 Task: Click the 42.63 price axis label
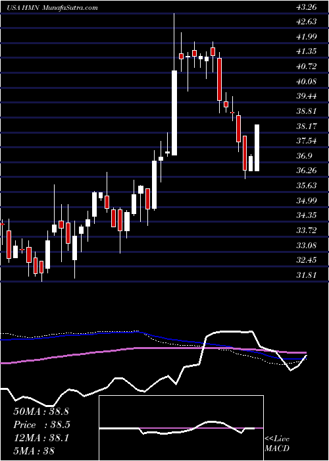[307, 22]
